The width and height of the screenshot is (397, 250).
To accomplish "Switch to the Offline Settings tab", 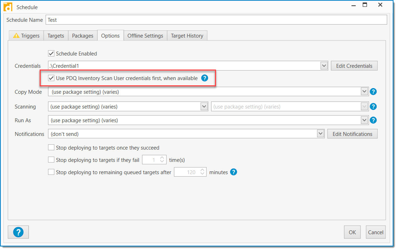I will click(145, 35).
